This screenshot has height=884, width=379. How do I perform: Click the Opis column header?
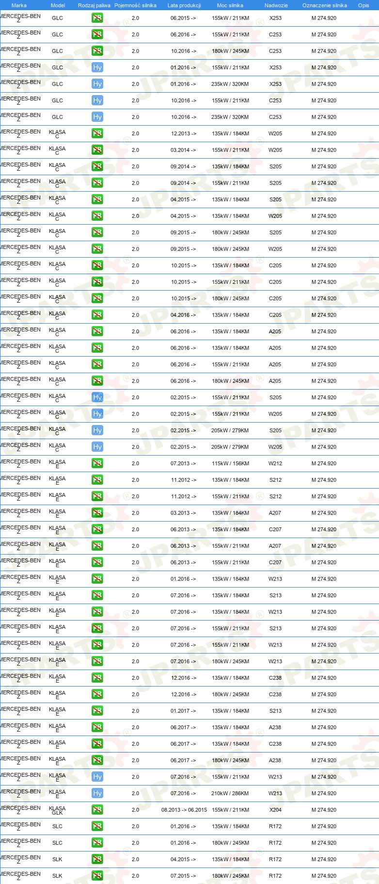[x=363, y=5]
